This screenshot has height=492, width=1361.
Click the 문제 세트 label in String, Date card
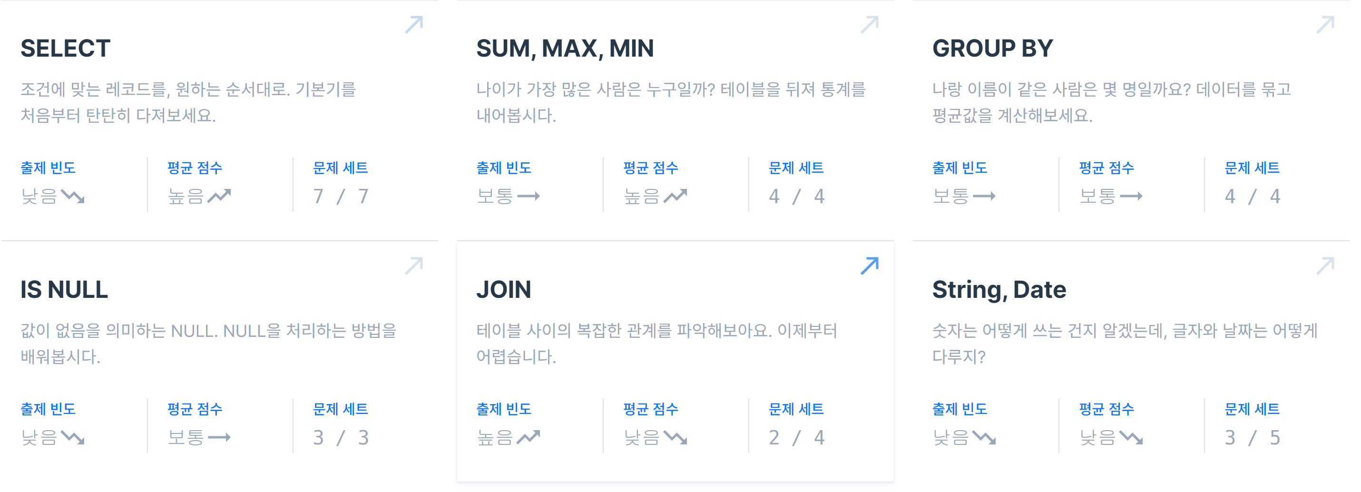coord(1252,409)
